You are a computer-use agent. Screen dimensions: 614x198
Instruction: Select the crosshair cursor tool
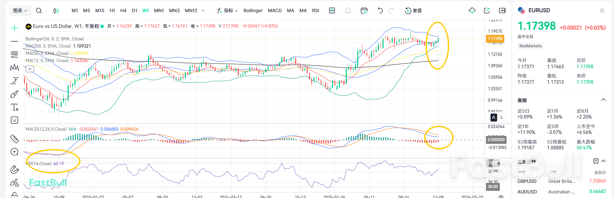coord(14,28)
